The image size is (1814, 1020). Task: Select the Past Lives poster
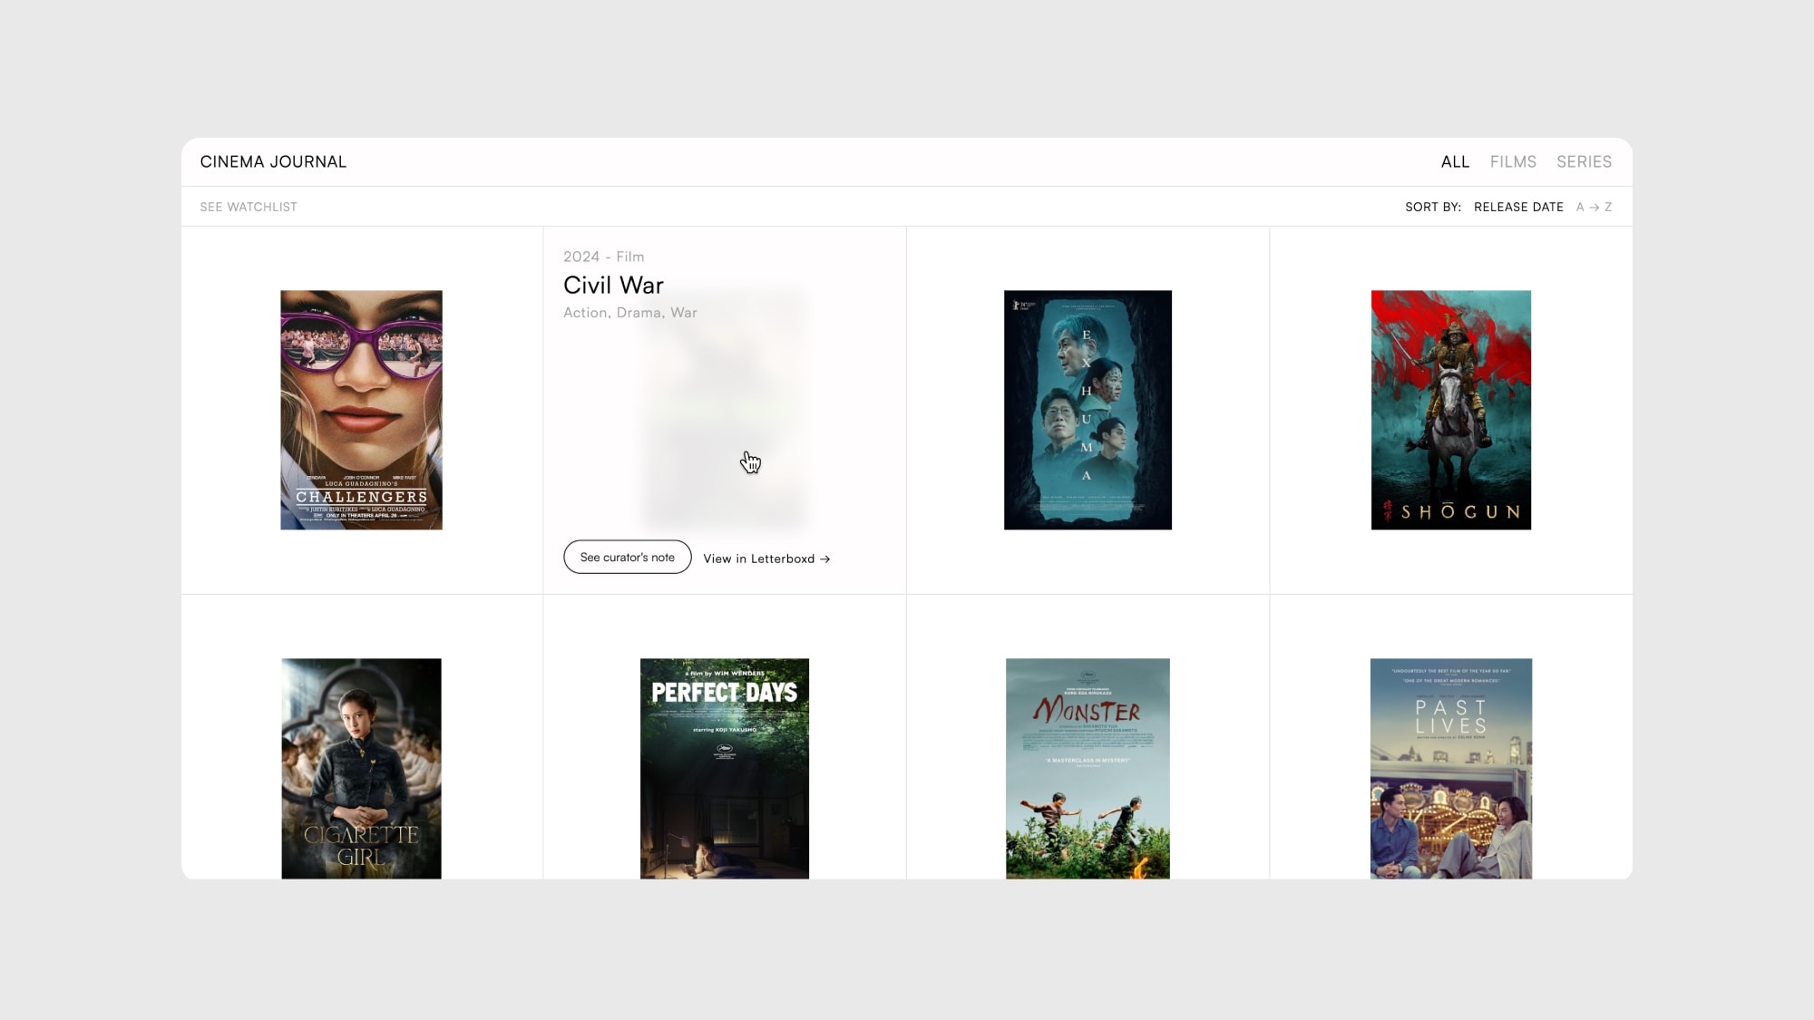pos(1450,768)
